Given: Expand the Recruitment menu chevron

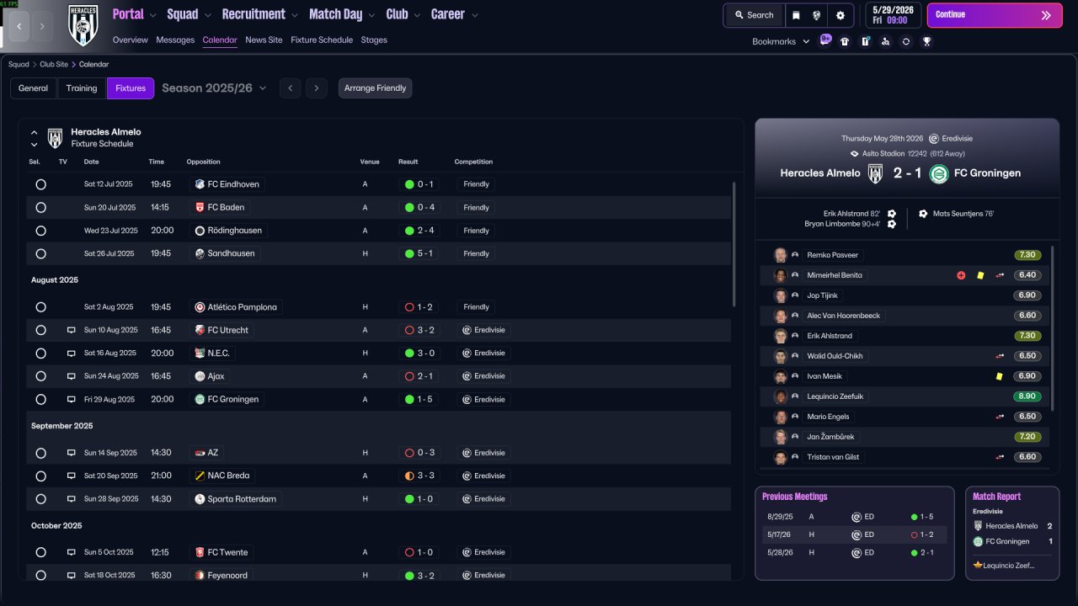Looking at the screenshot, I should pos(294,15).
